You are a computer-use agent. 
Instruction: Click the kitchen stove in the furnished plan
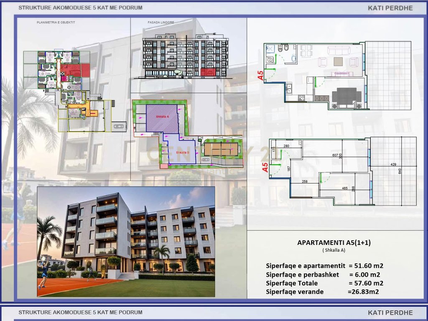point(301,98)
